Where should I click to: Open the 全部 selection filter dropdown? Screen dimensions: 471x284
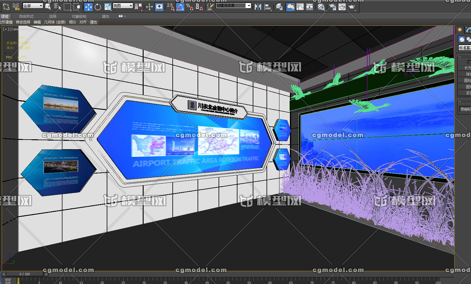(x=33, y=6)
